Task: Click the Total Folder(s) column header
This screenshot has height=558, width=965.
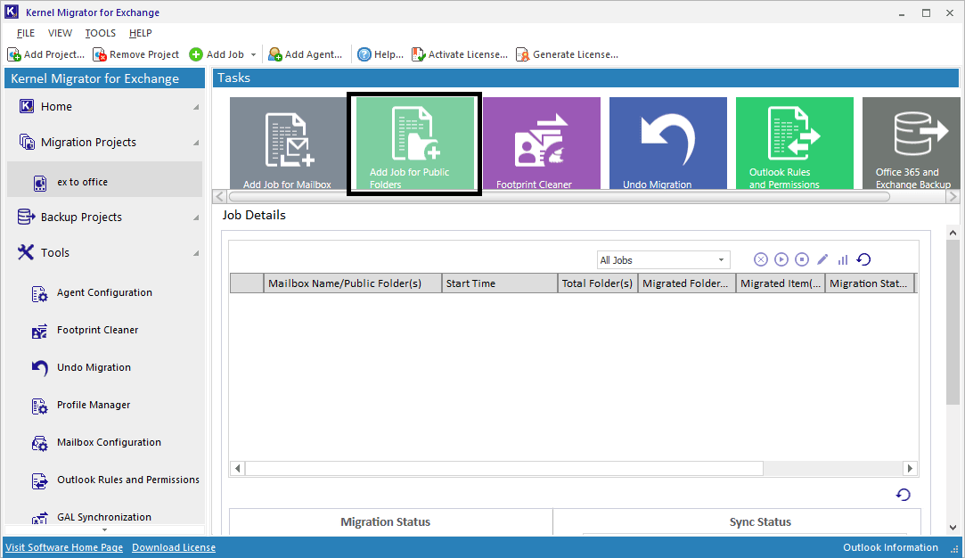Action: [x=598, y=283]
